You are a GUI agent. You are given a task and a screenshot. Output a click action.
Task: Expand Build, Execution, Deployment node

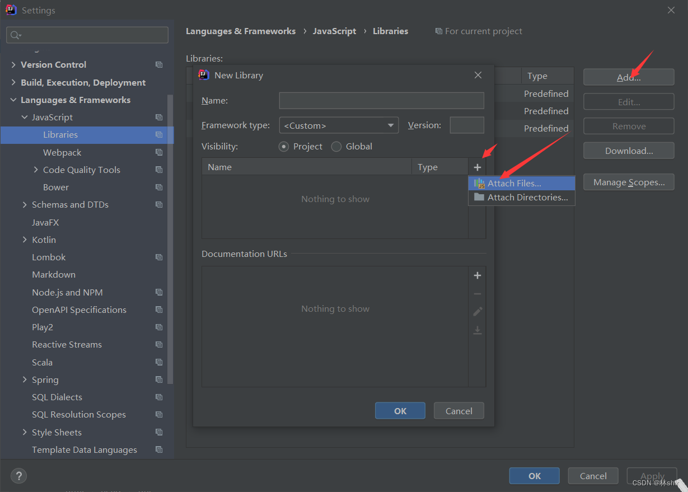[13, 82]
